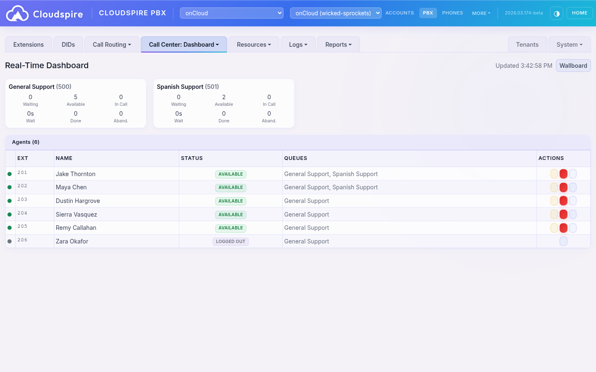Click the Wallboard button
Viewport: 596px width, 372px height.
click(x=573, y=65)
